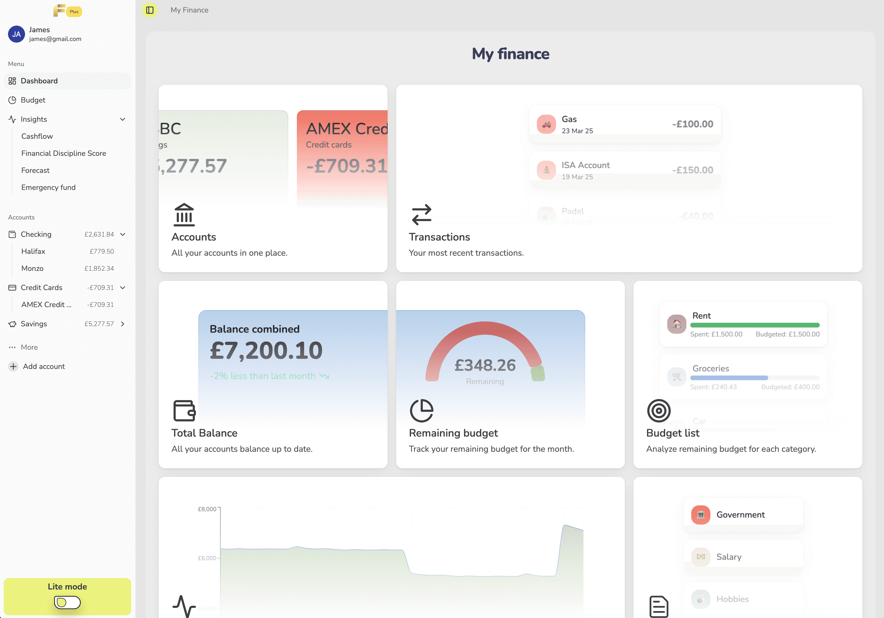Image resolution: width=884 pixels, height=618 pixels.
Task: Open the Financial Discipline Score page
Action: [x=63, y=153]
